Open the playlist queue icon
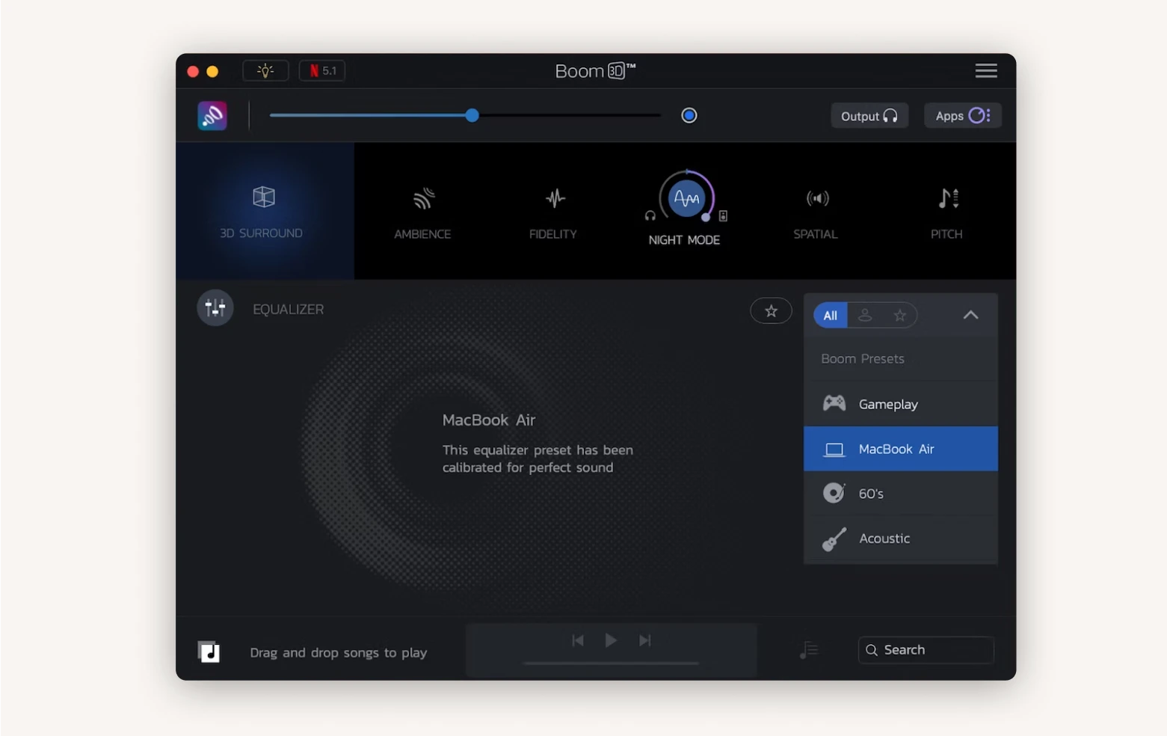This screenshot has width=1167, height=736. [809, 650]
